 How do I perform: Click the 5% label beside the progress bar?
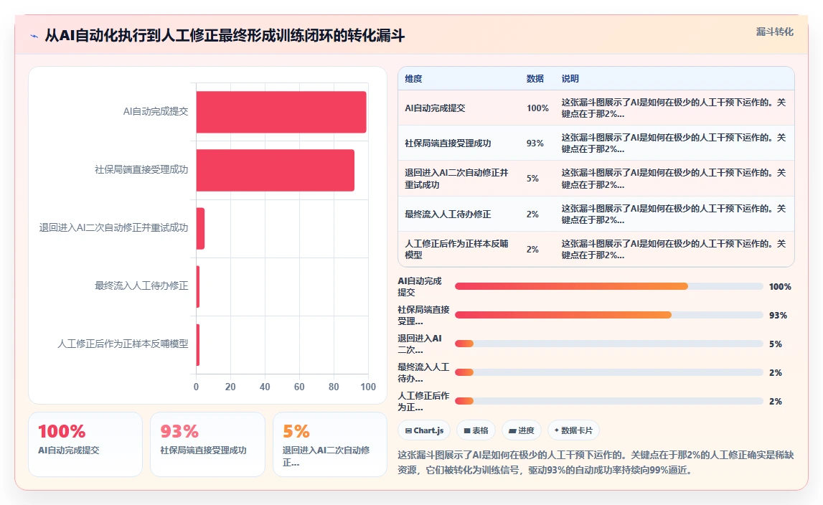point(775,344)
